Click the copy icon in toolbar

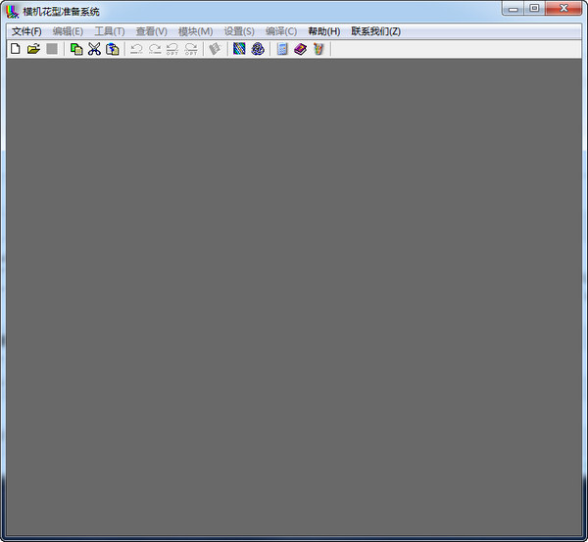(76, 49)
